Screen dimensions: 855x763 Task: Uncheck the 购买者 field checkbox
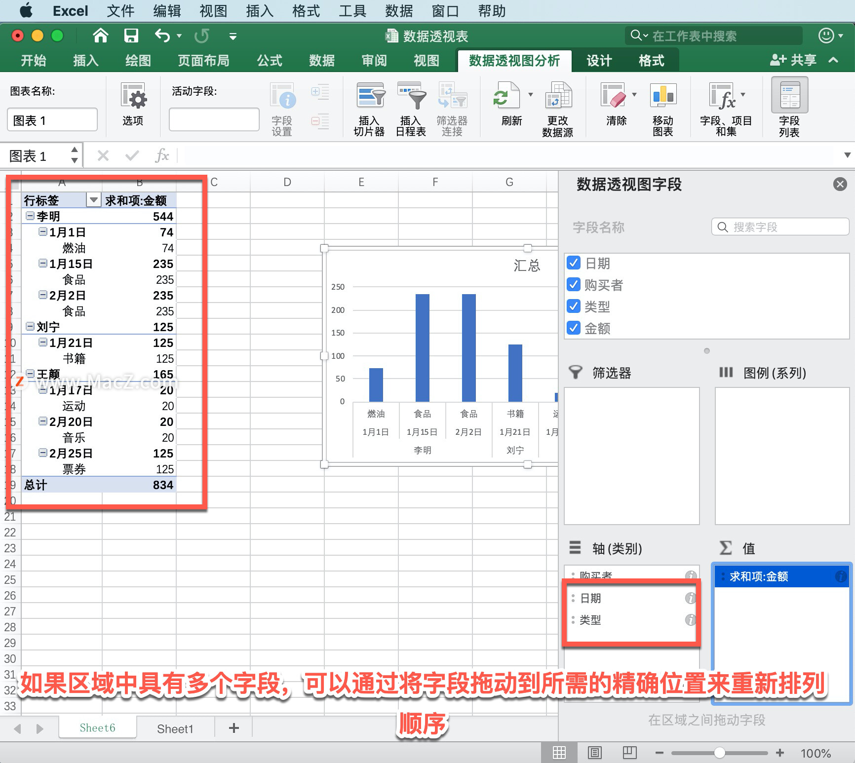point(574,284)
